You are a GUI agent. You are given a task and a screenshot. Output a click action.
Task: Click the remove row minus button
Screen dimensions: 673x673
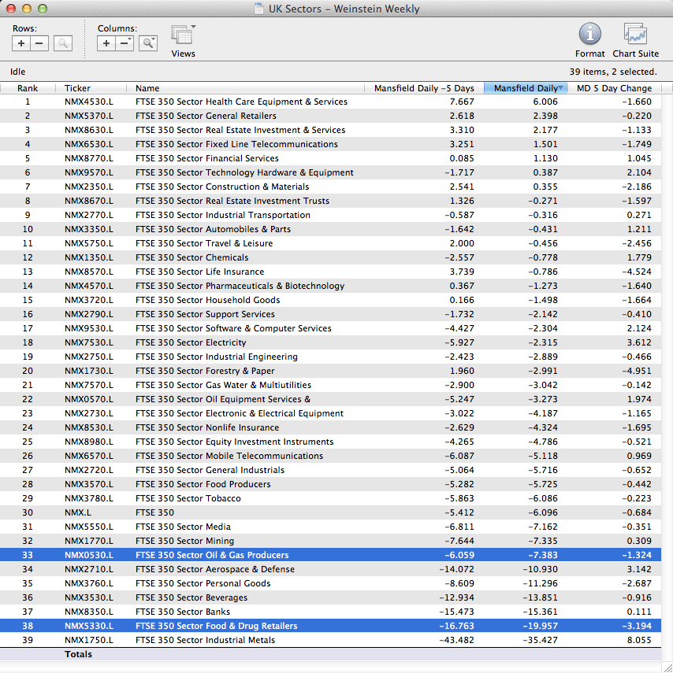click(39, 43)
